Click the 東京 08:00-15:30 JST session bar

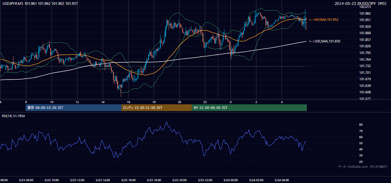click(73, 108)
